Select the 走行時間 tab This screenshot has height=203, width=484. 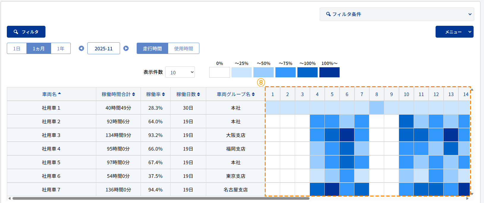tap(152, 49)
